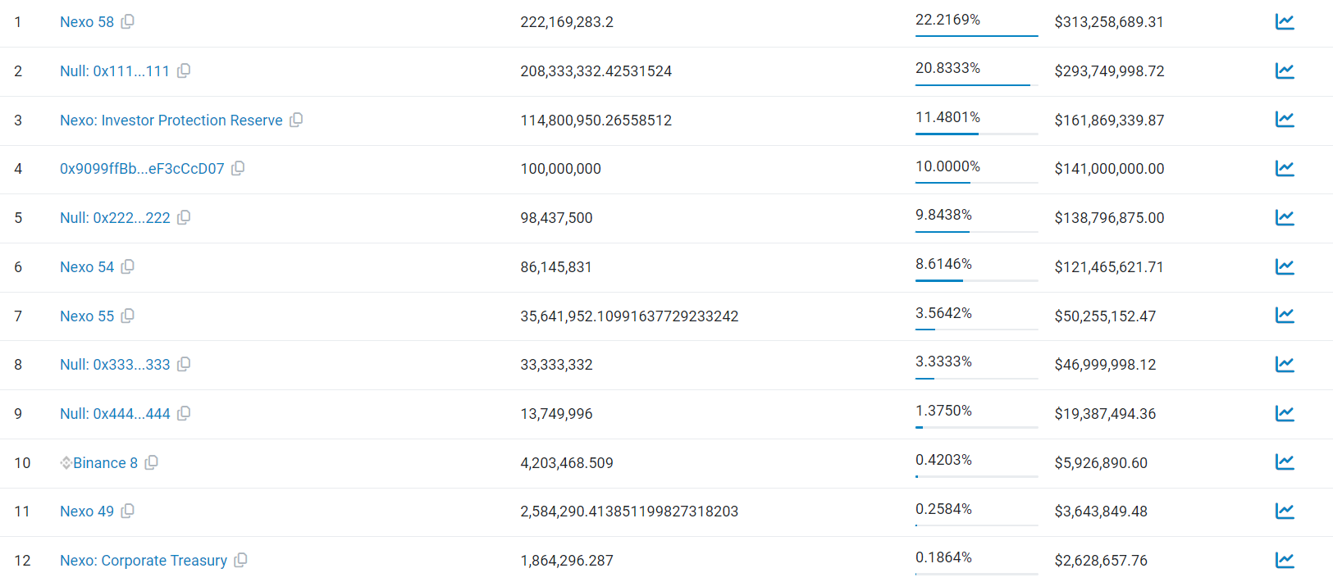
Task: Open analytics chart for Null: 0x444...444
Action: coord(1285,413)
